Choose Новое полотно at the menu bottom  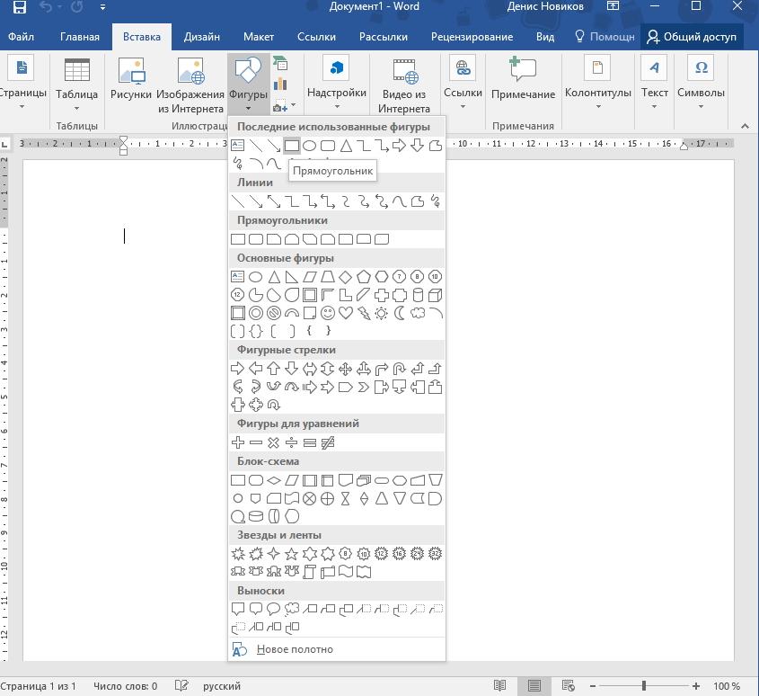(x=295, y=649)
